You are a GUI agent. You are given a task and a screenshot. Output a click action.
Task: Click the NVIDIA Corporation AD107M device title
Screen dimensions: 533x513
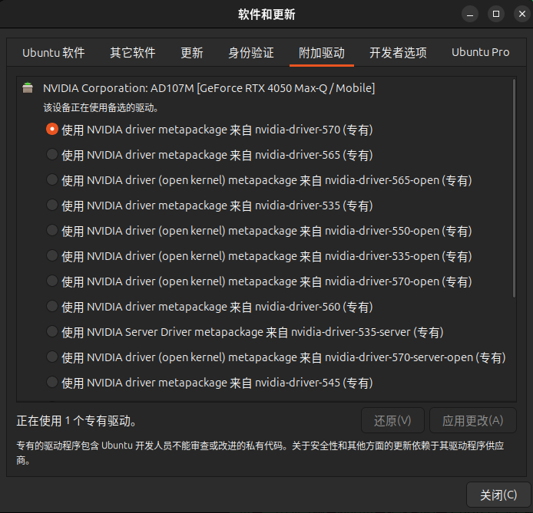click(209, 88)
